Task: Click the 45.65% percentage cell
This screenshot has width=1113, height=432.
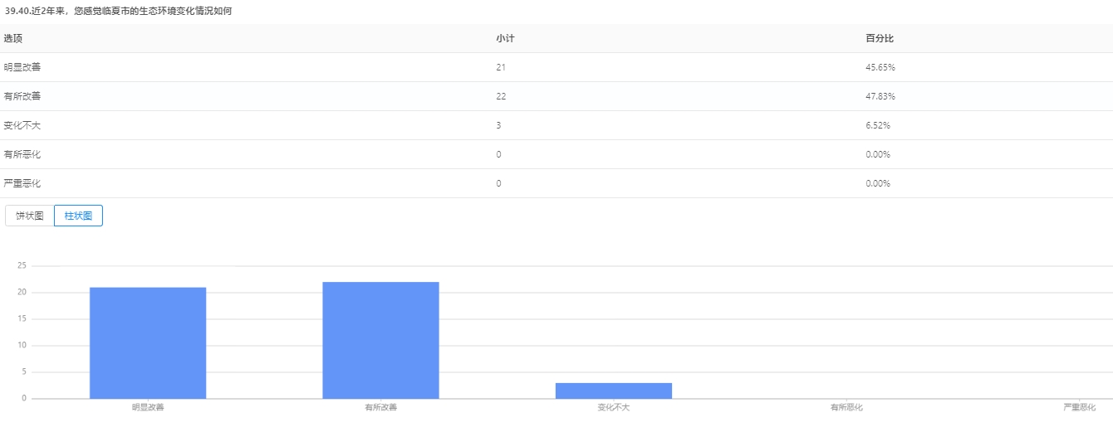Action: coord(880,67)
